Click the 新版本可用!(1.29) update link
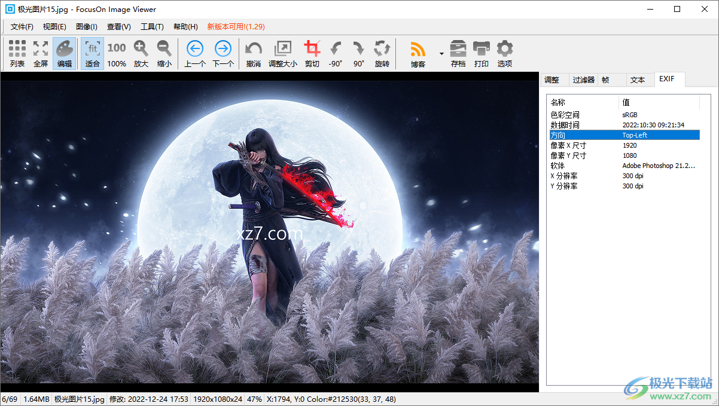 [x=236, y=26]
